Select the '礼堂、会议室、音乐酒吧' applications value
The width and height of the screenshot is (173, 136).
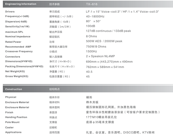click(103, 132)
